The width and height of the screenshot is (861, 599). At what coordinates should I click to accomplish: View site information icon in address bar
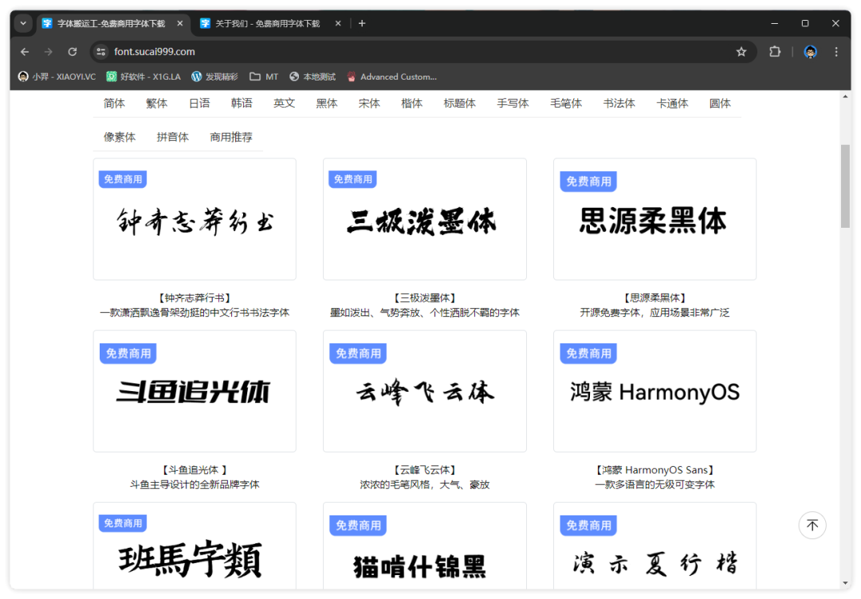click(100, 52)
